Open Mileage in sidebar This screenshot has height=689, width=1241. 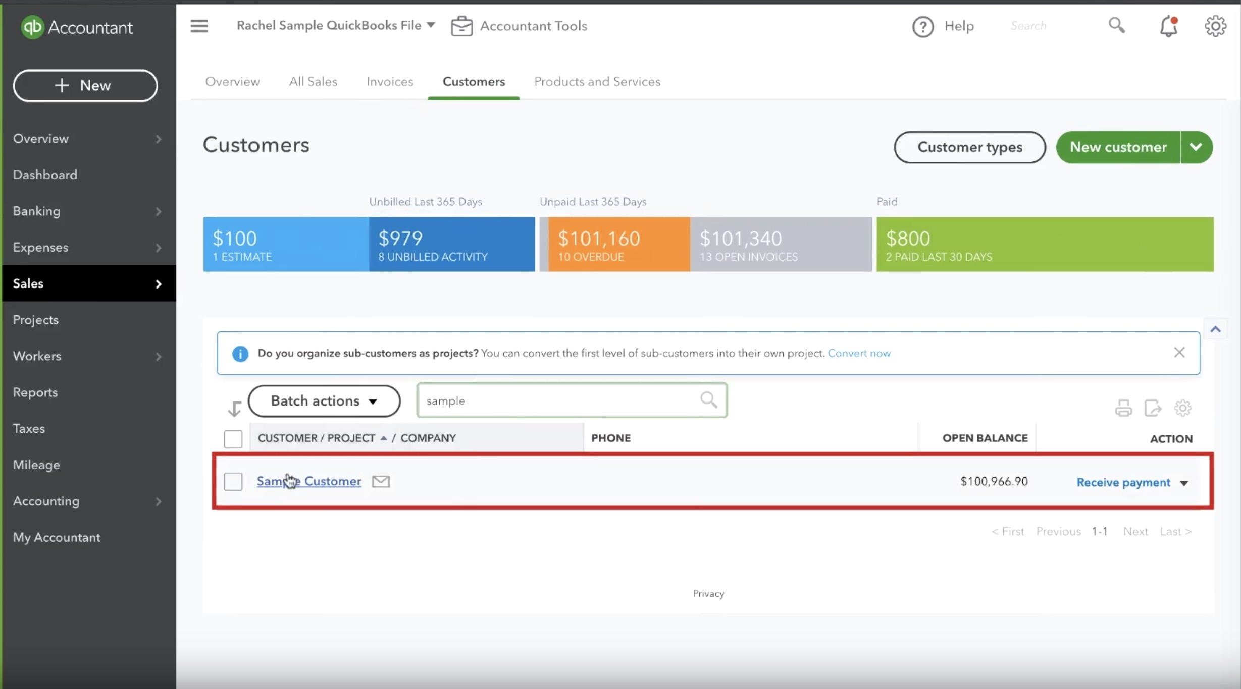[36, 465]
